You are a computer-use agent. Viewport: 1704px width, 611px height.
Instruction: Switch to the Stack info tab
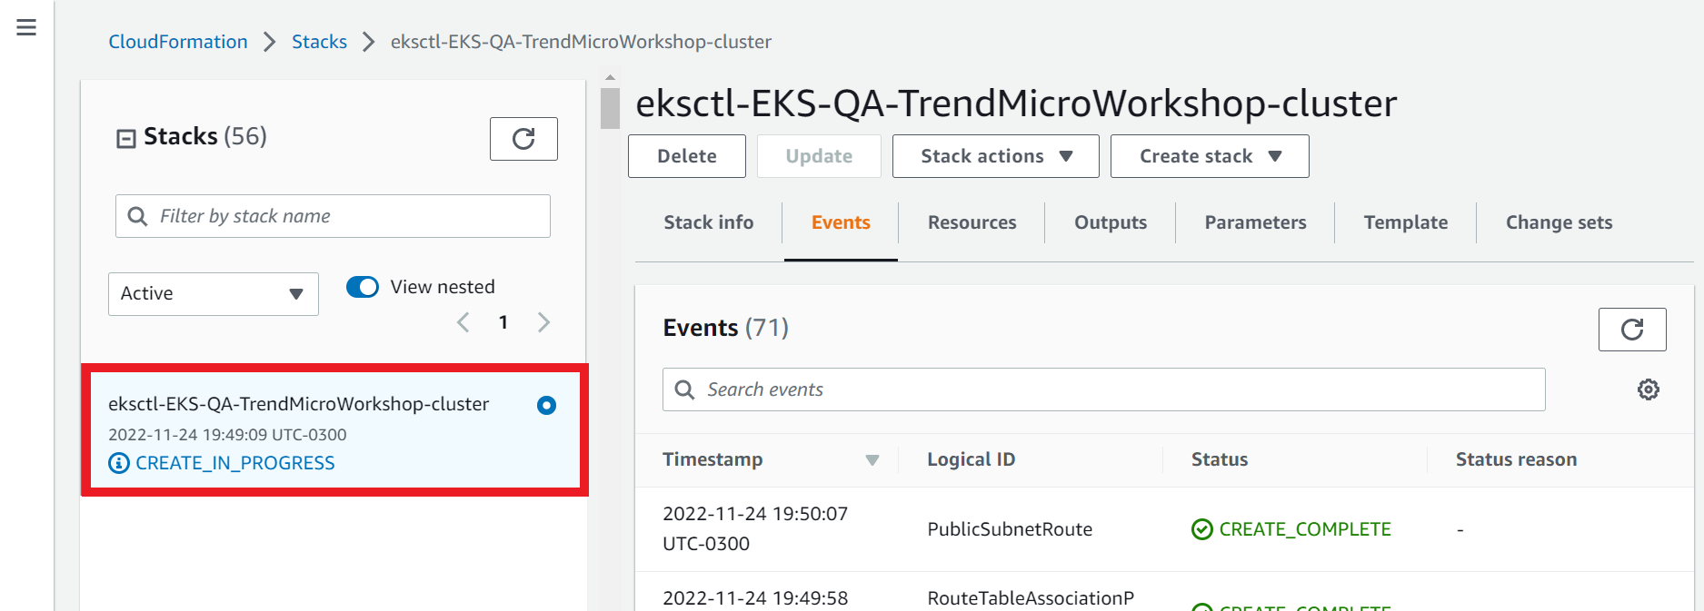[709, 222]
